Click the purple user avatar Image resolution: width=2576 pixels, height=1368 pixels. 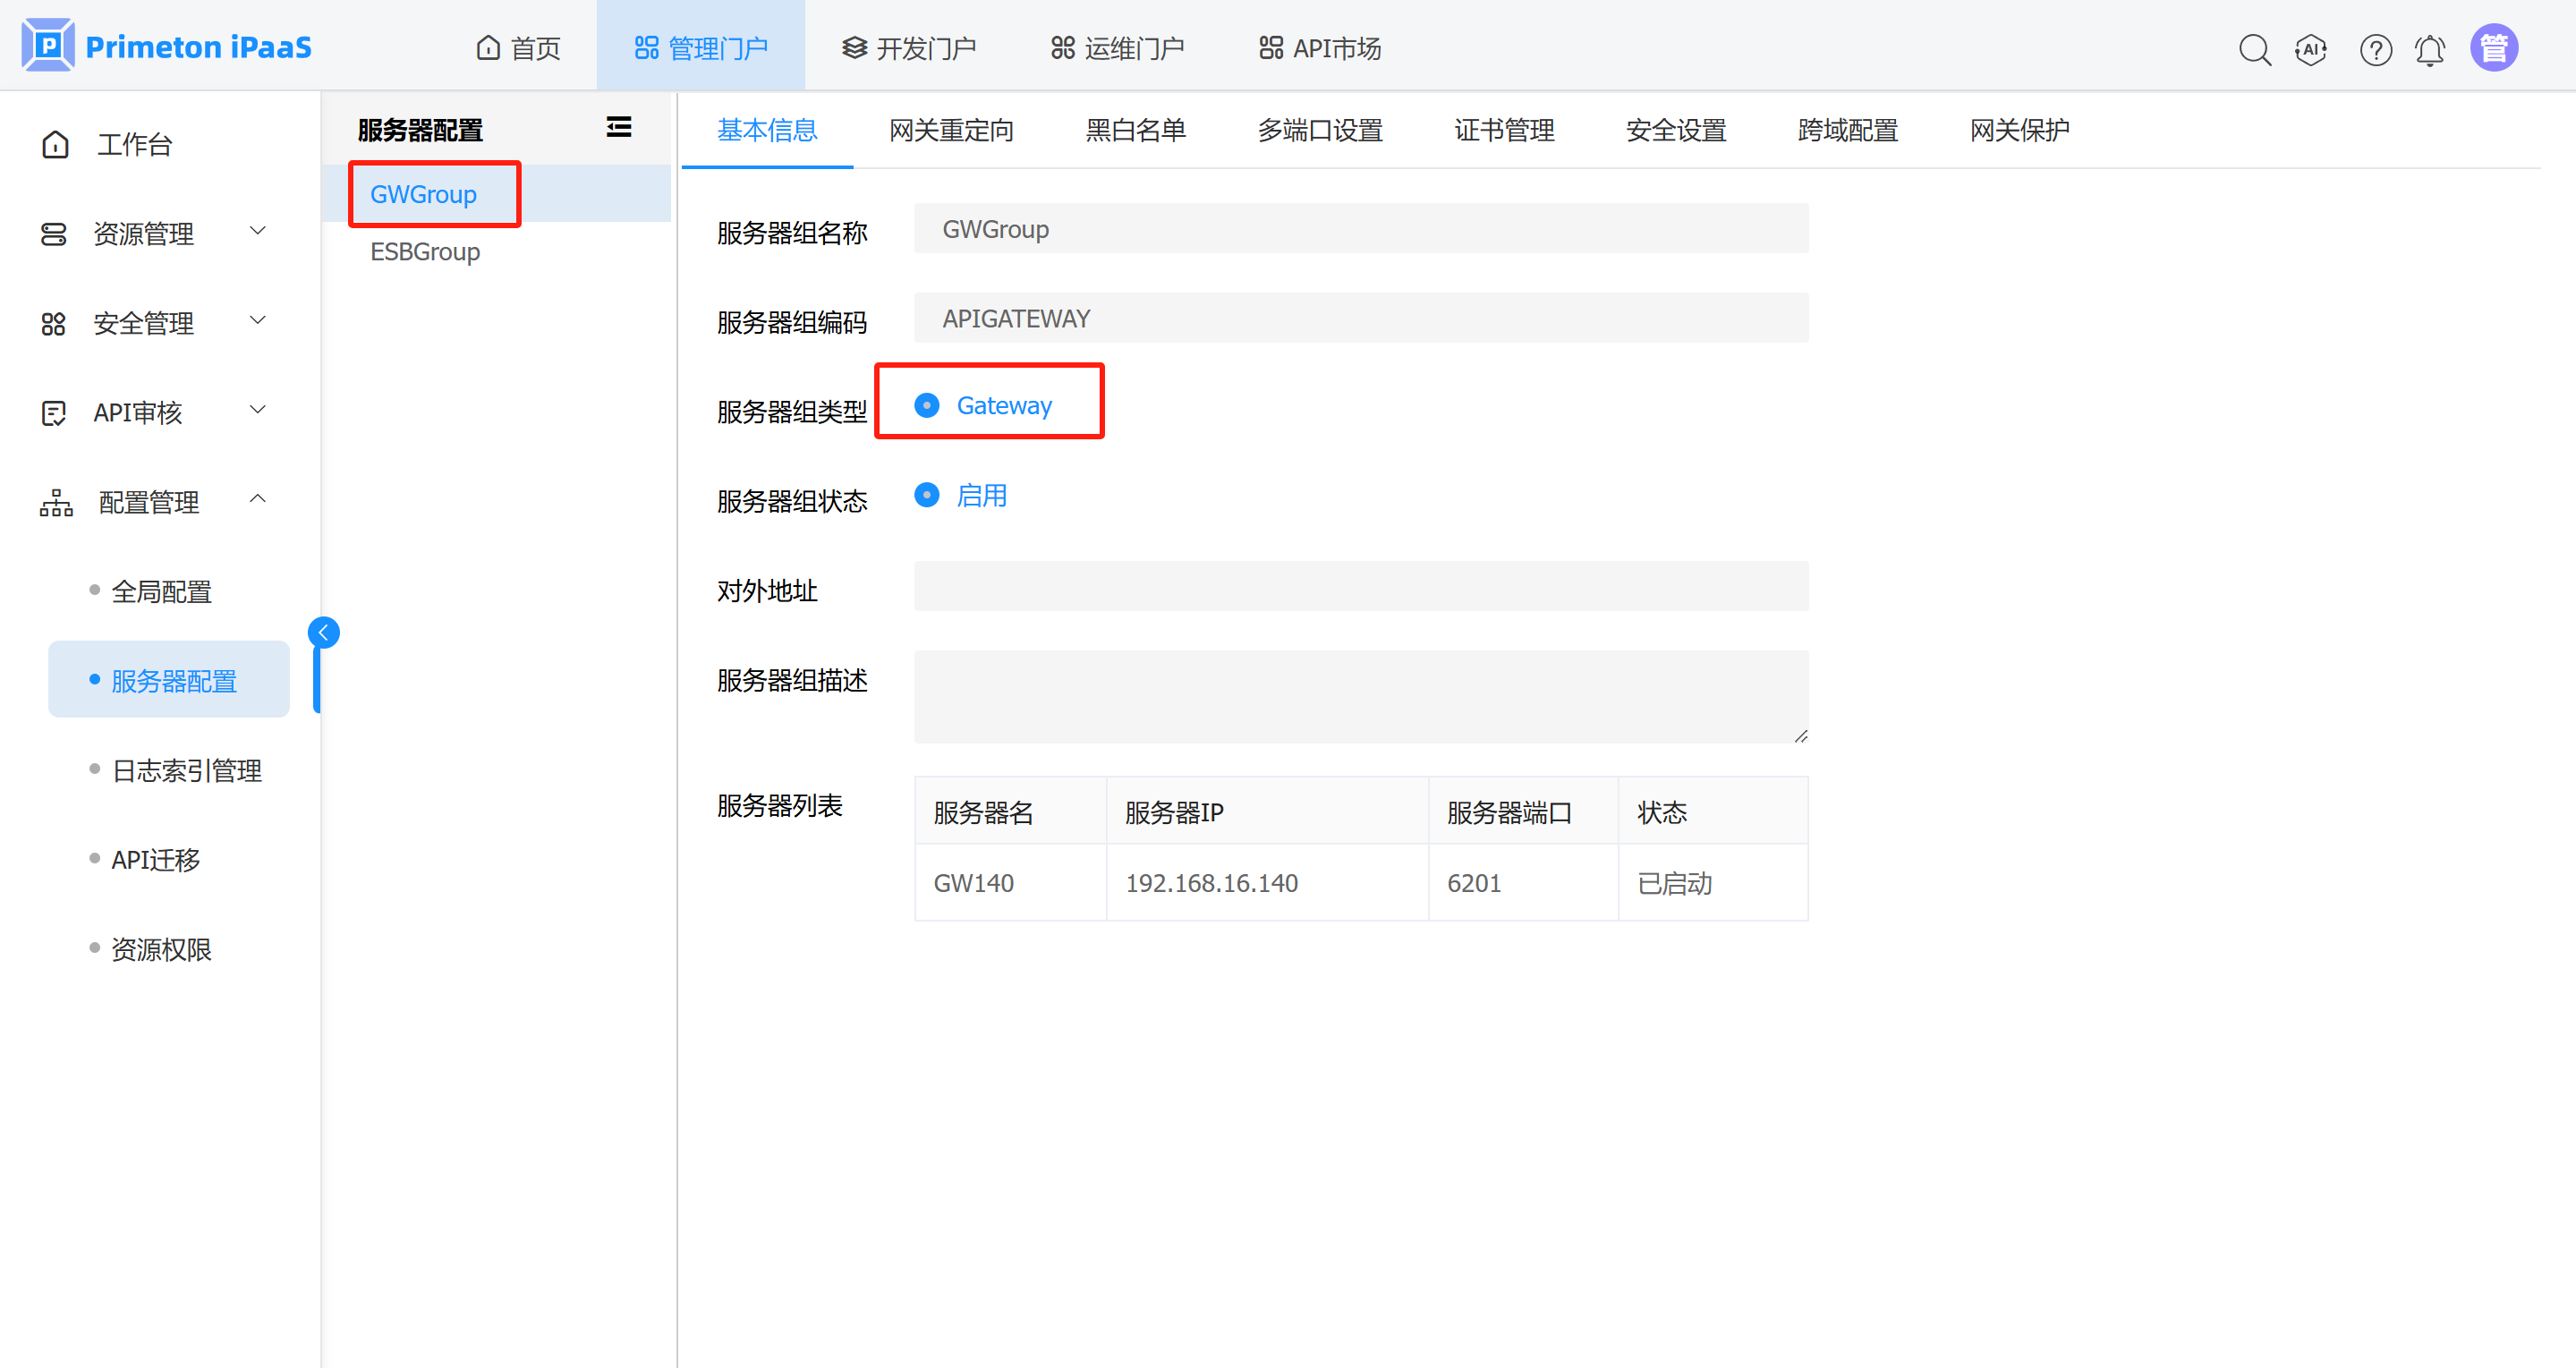(2494, 47)
